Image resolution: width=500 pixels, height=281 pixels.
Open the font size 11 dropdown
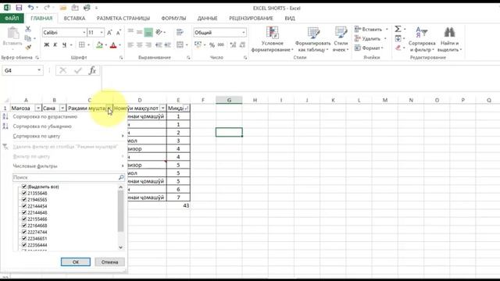coord(102,33)
